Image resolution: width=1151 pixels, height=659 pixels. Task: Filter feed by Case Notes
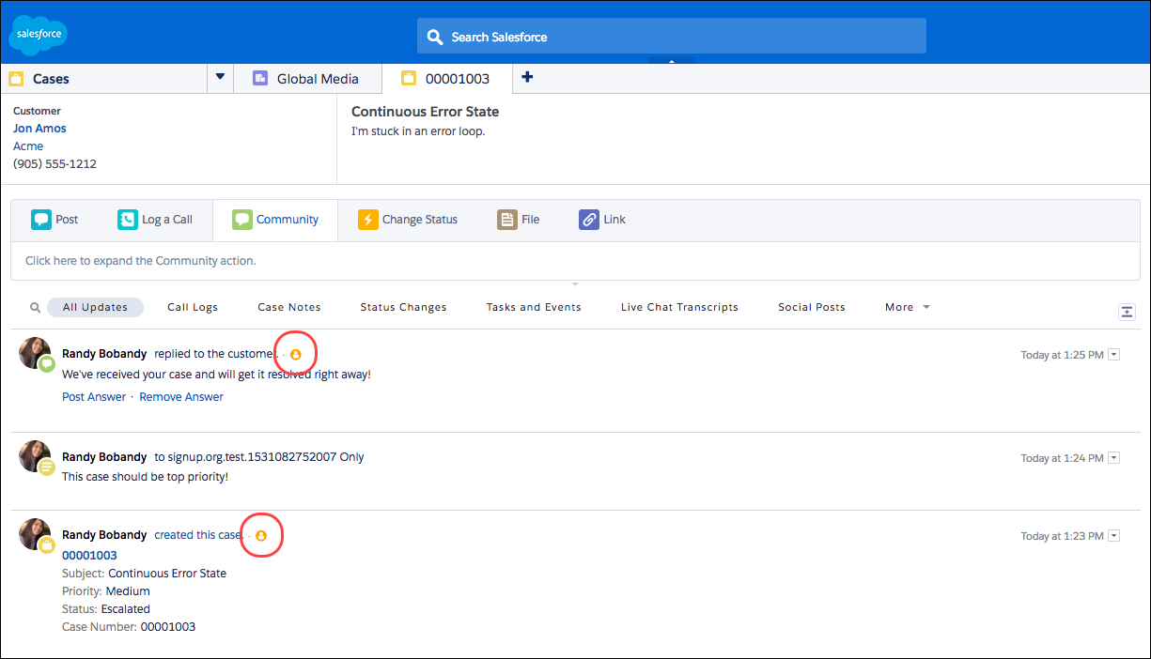tap(289, 307)
